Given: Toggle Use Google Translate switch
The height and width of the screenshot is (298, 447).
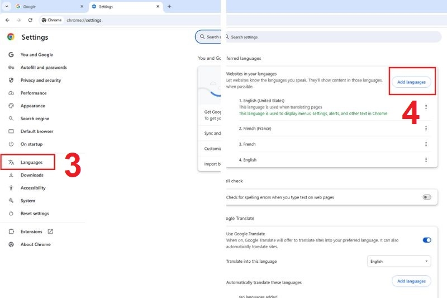Looking at the screenshot, I should pyautogui.click(x=427, y=240).
